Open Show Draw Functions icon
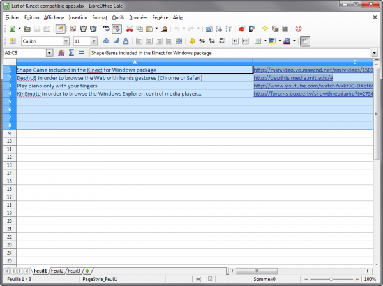383x286 pixels. [x=252, y=29]
